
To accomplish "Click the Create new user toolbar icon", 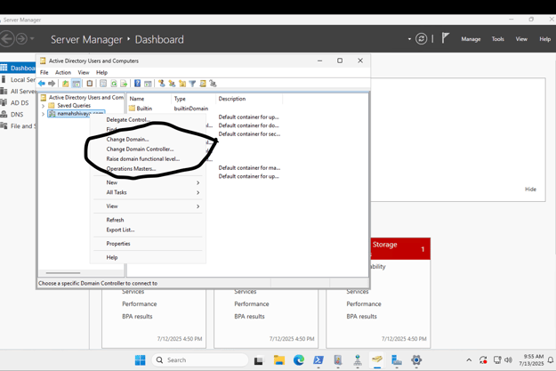I will [162, 84].
